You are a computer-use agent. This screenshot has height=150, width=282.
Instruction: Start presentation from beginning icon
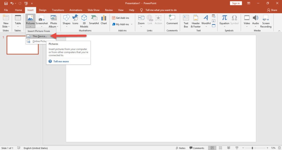[x=26, y=3]
